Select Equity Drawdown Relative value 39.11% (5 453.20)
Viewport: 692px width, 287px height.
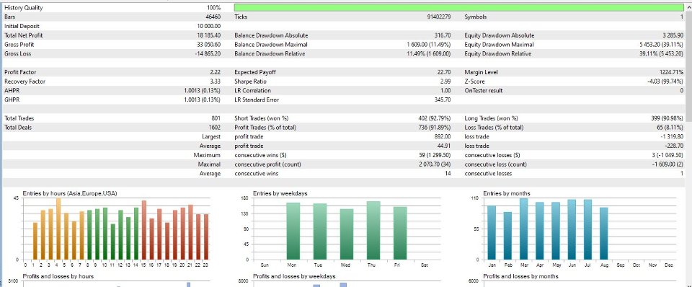click(x=662, y=54)
